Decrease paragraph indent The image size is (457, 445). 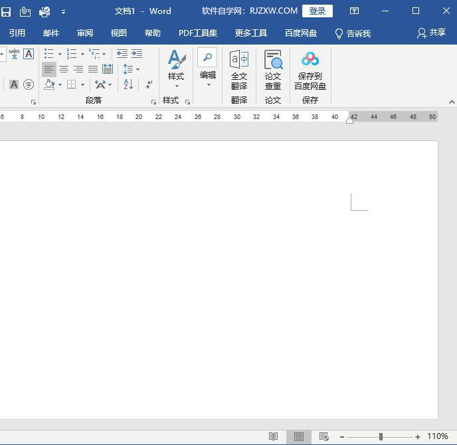click(x=122, y=54)
